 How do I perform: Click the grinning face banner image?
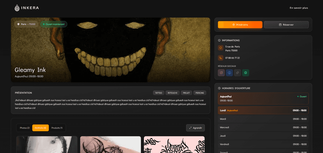[x=110, y=50]
